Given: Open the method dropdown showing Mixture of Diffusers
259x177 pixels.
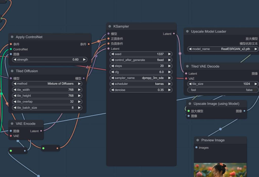Looking at the screenshot, I should [47, 84].
